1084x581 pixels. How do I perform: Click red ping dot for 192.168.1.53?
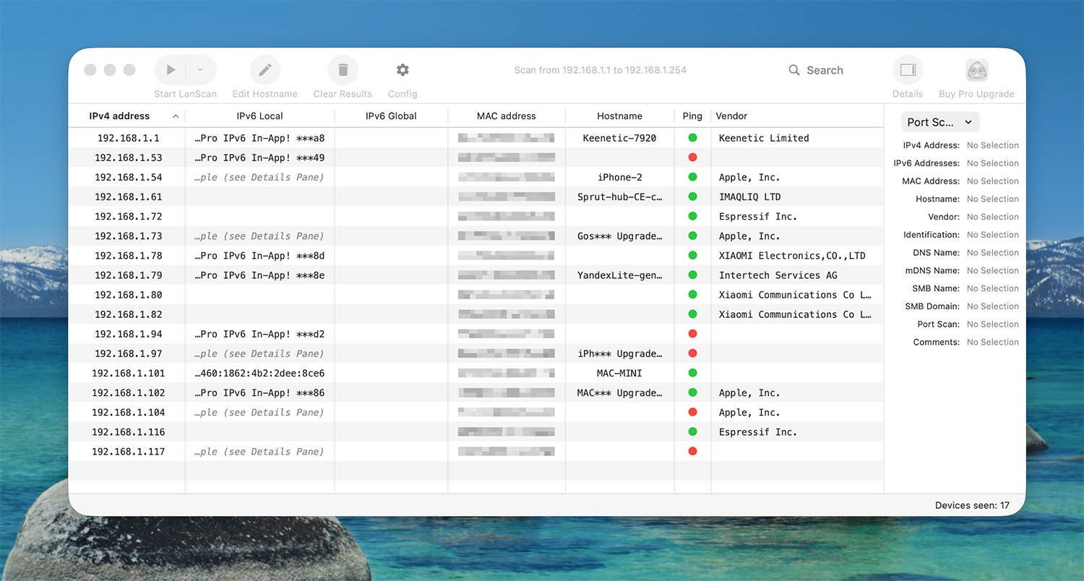point(692,158)
